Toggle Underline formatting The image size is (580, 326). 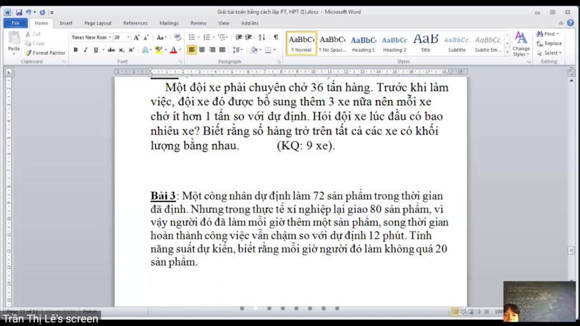pos(96,50)
